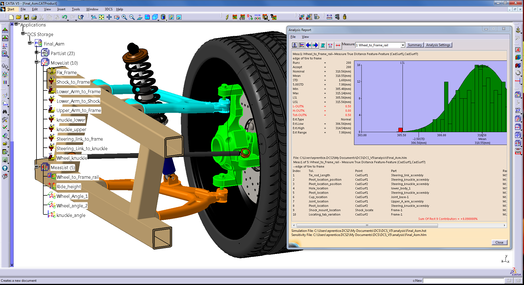
Task: Click the 3DCS lightning bolt icon
Action: (x=227, y=17)
